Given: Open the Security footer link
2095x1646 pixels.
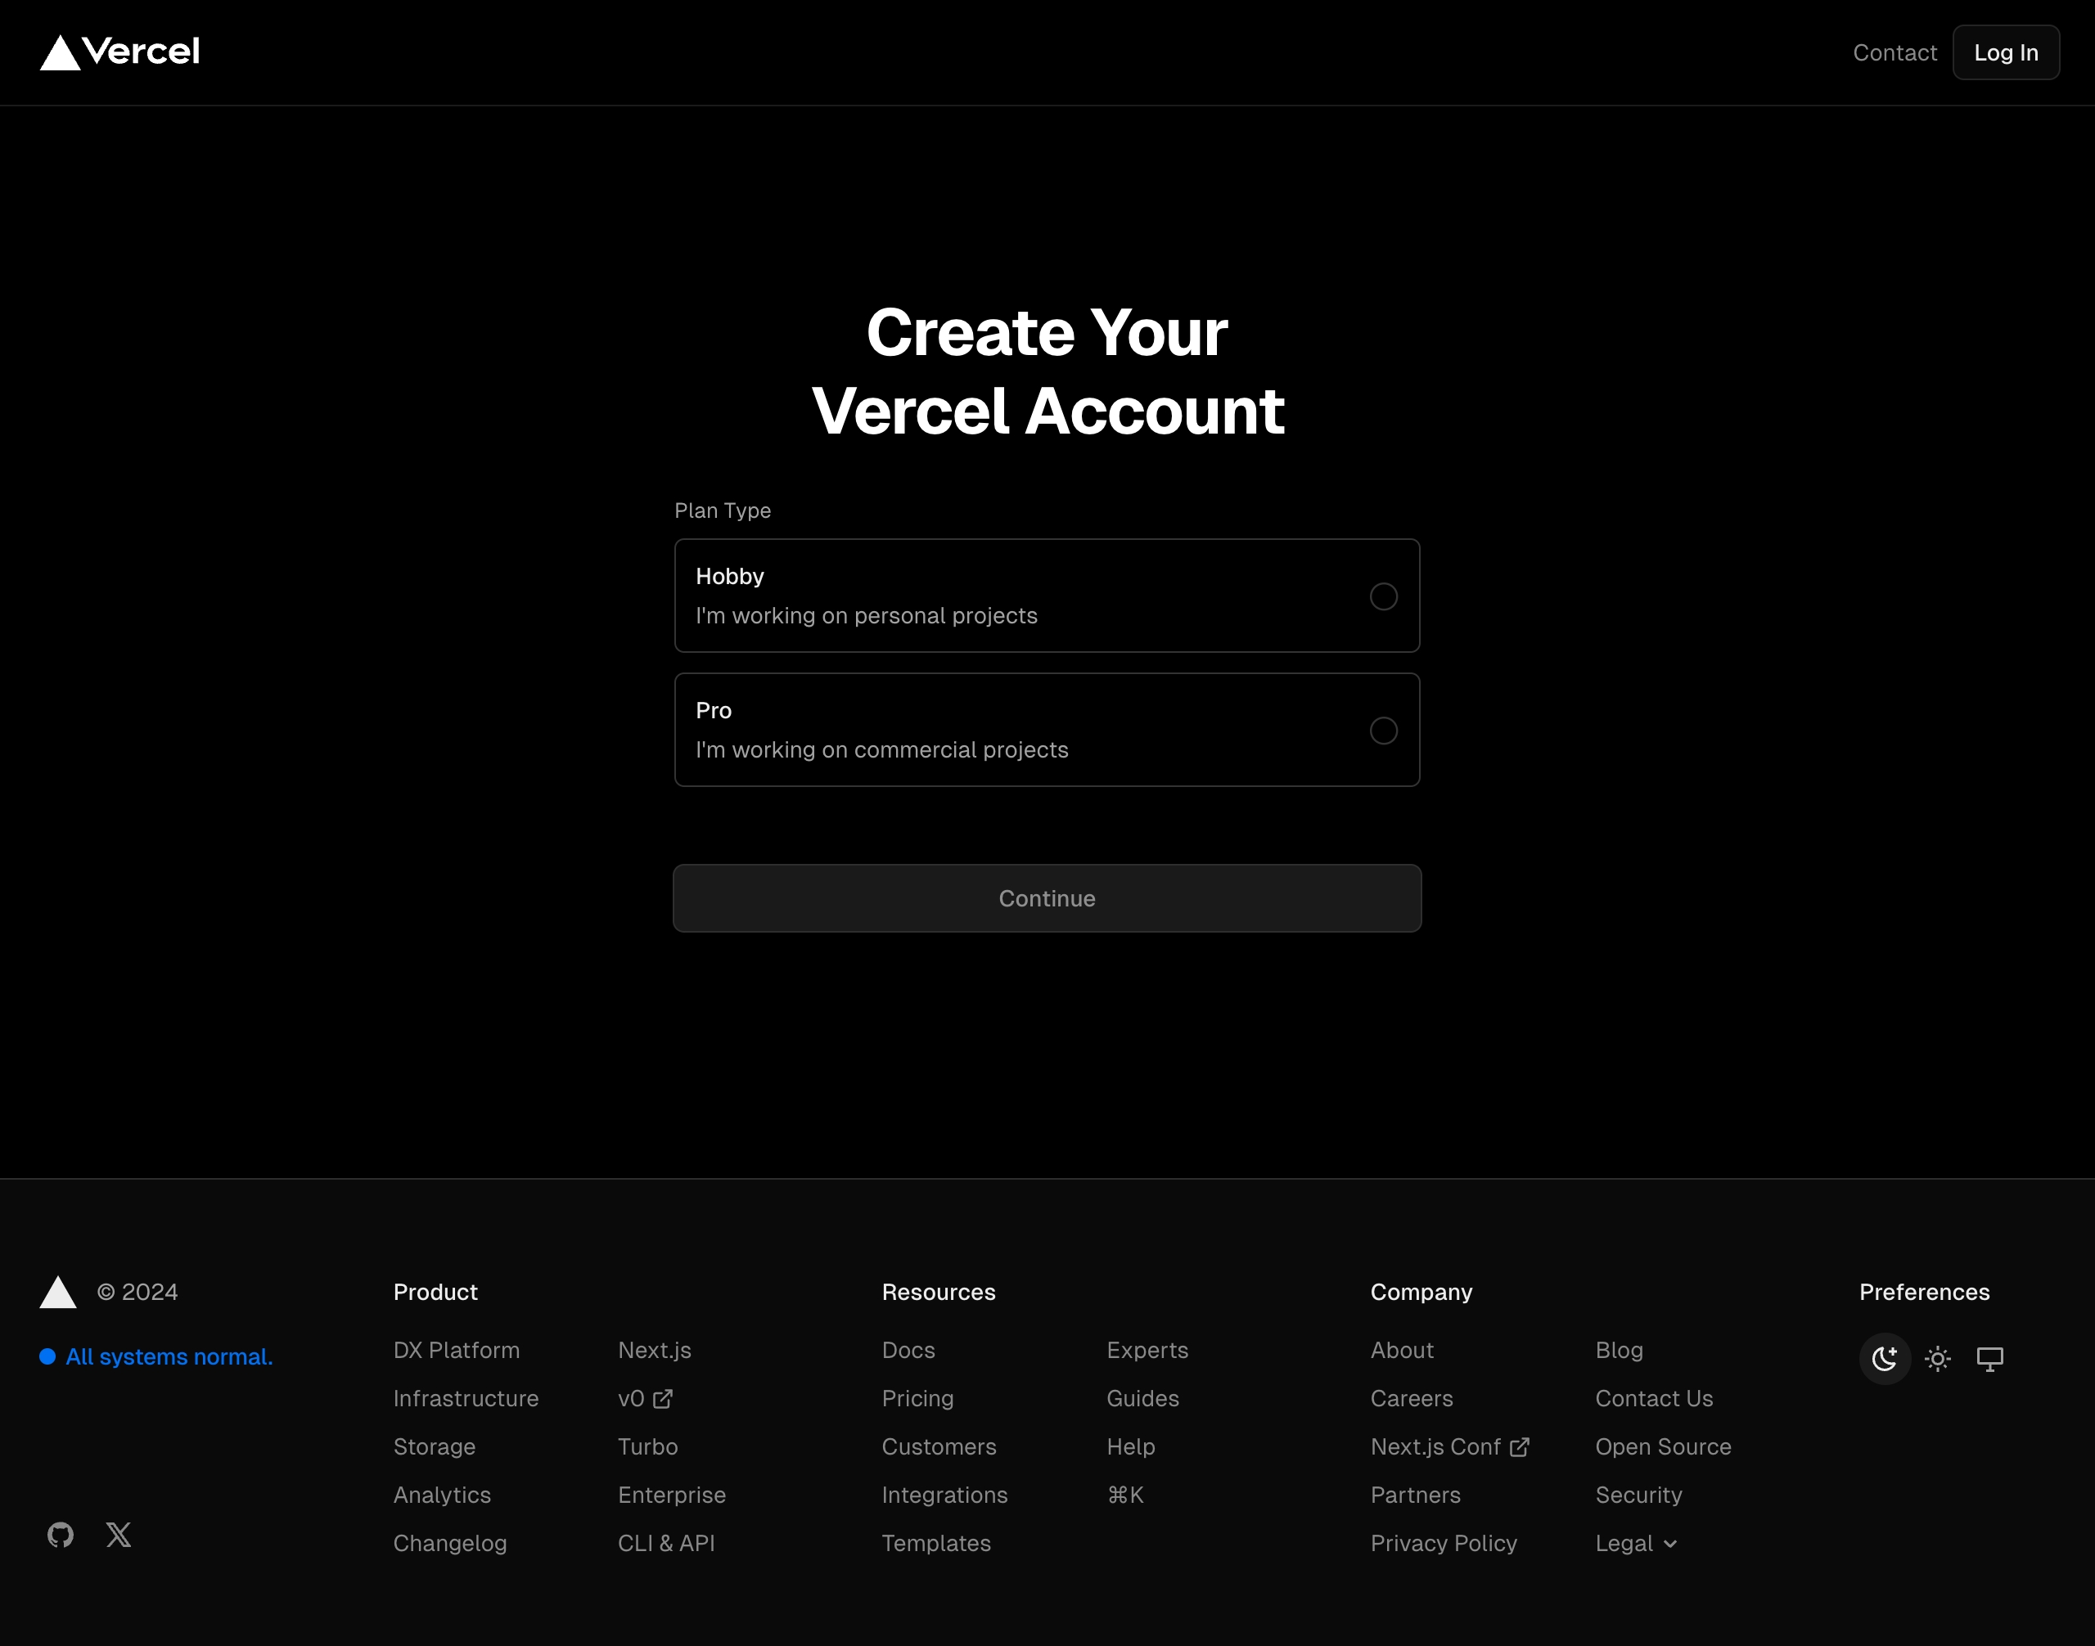Looking at the screenshot, I should tap(1639, 1495).
